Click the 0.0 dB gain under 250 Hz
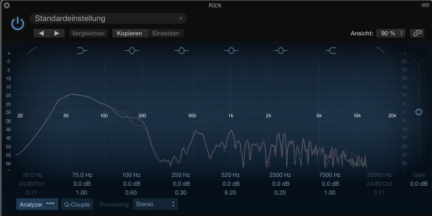The width and height of the screenshot is (432, 216). coord(181,184)
